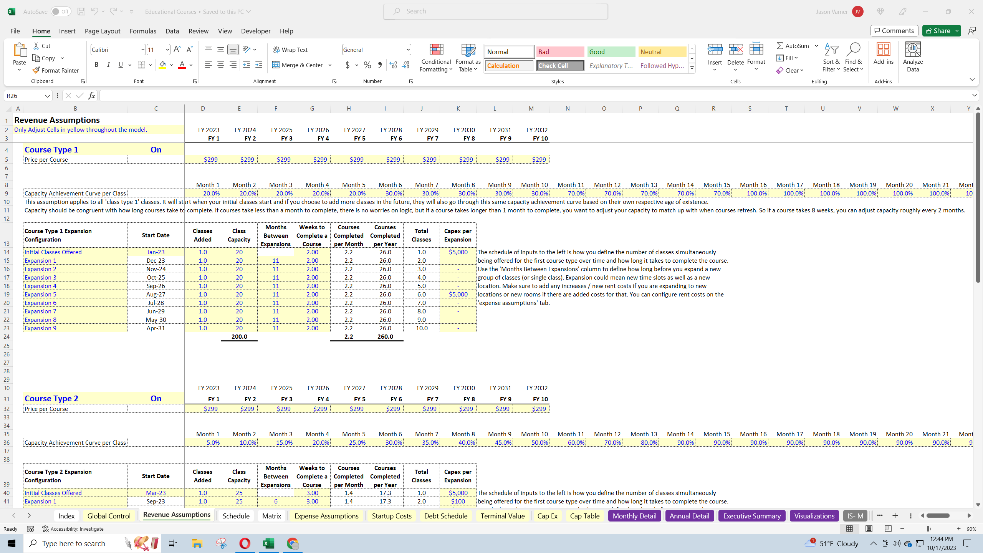Toggle Wrap Text
983x553 pixels.
click(290, 50)
